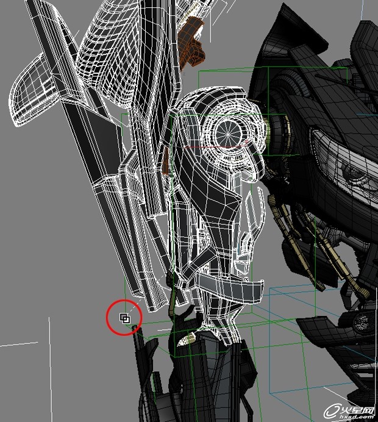Viewport: 378px width, 422px height.
Task: Pick the curved wing-shaped wireframe panel
Action: [x=33, y=90]
